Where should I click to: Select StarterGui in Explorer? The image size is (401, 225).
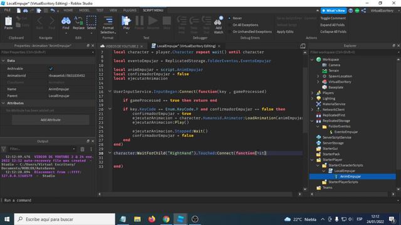click(x=330, y=149)
